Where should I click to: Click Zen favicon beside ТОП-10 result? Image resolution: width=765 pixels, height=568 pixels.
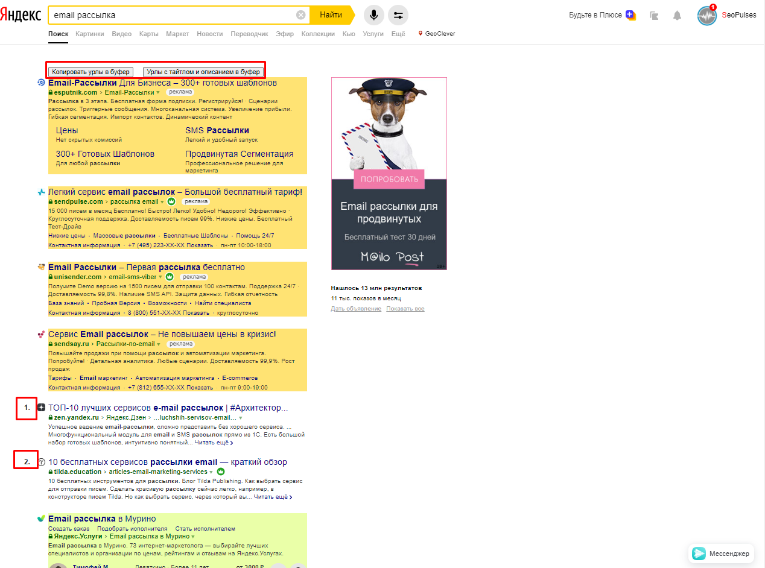(x=41, y=408)
